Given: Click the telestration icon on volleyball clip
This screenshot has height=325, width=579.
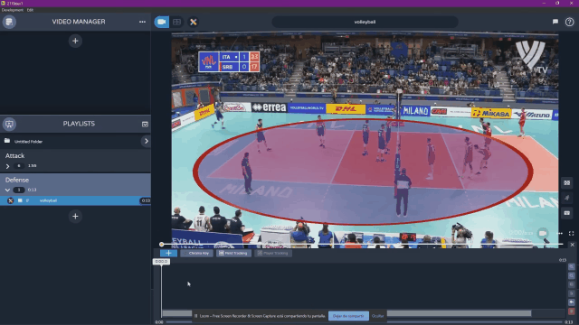Looking at the screenshot, I should pos(10,200).
